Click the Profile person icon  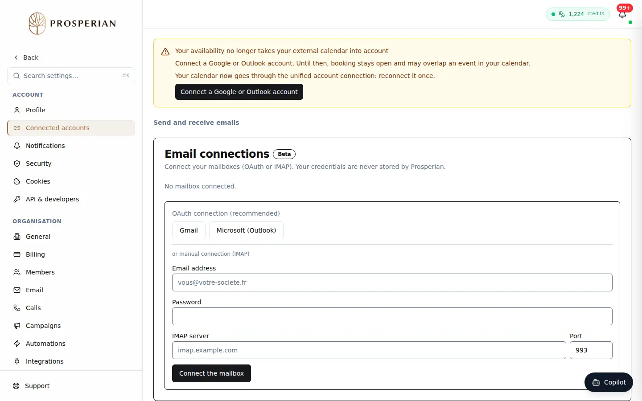coord(17,110)
